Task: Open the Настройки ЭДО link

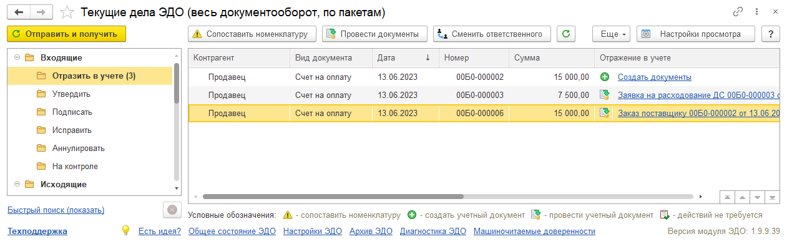Action: pyautogui.click(x=313, y=231)
